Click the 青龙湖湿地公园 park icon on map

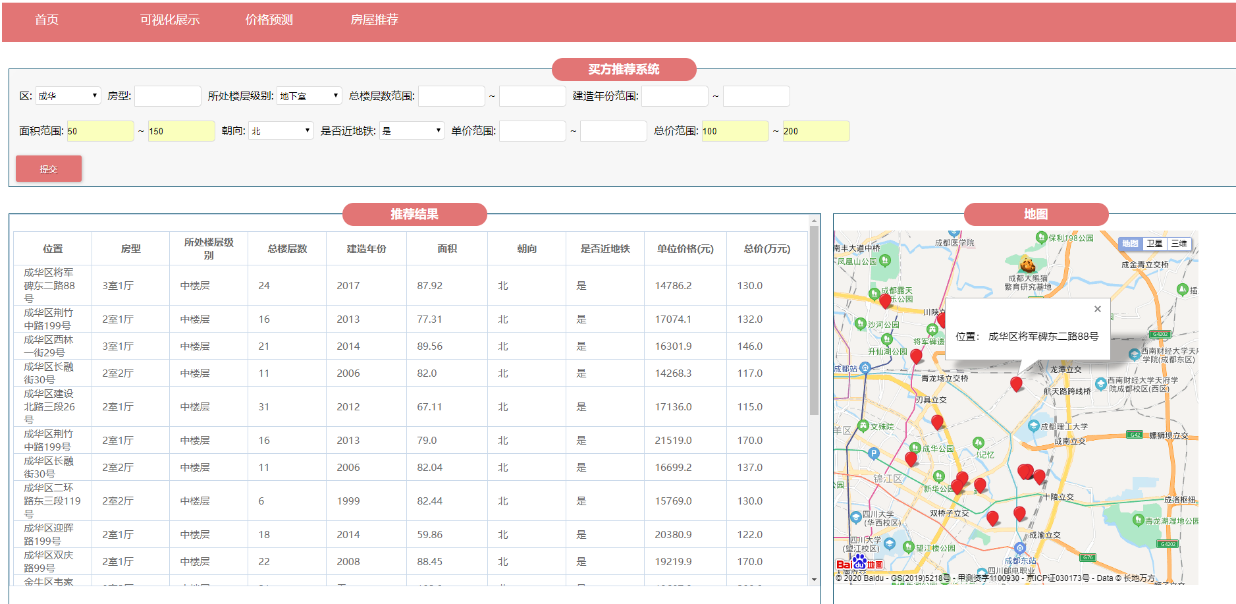point(1138,520)
